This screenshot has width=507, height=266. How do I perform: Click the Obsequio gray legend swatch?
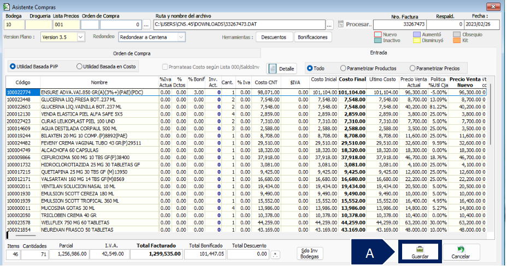click(x=457, y=34)
